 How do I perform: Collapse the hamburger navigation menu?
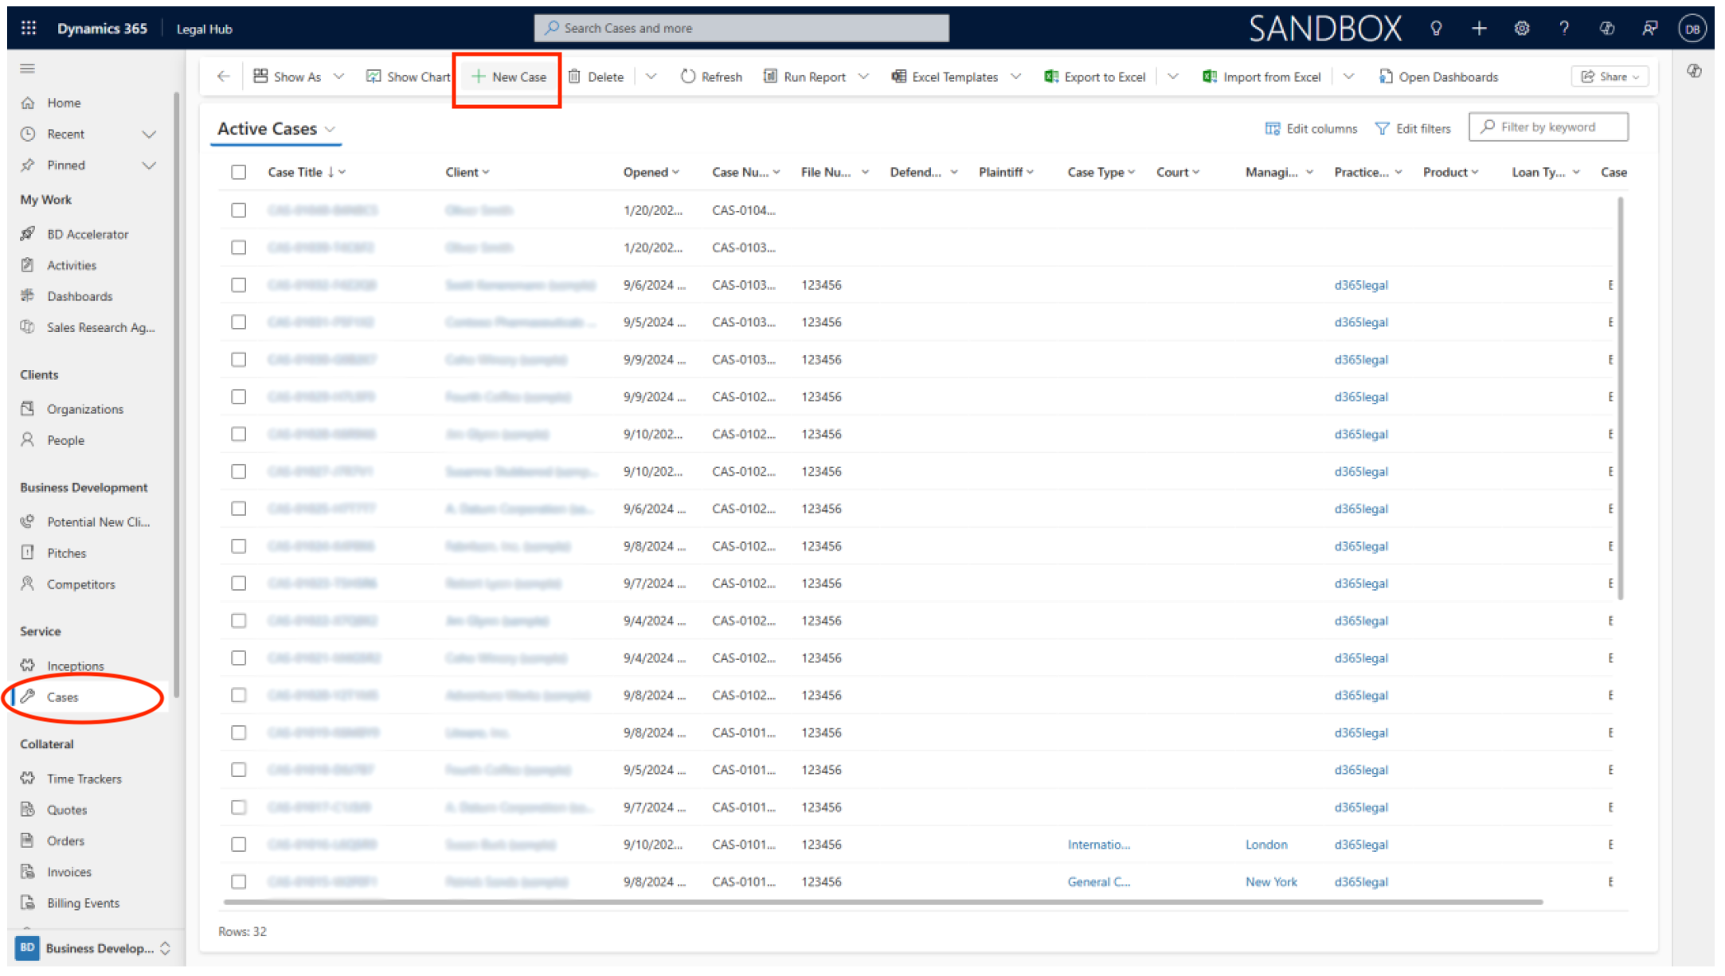28,68
